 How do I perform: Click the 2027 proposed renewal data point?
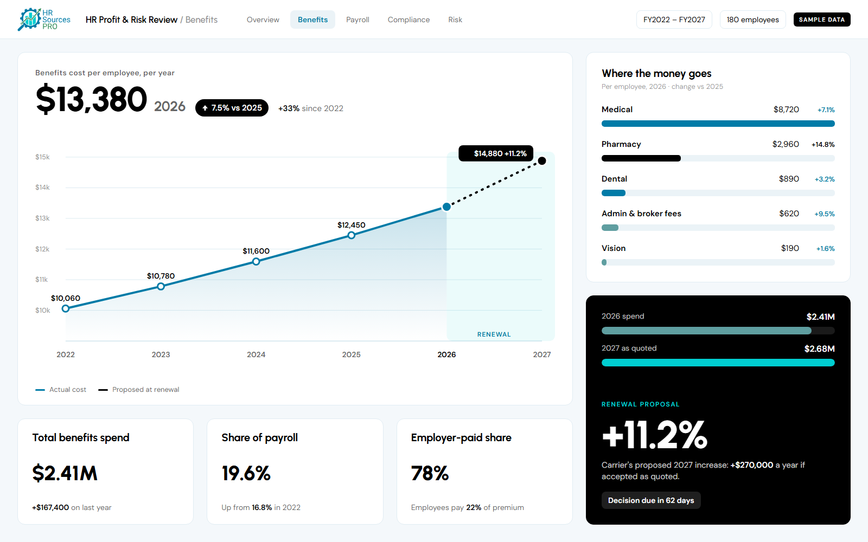coord(542,161)
